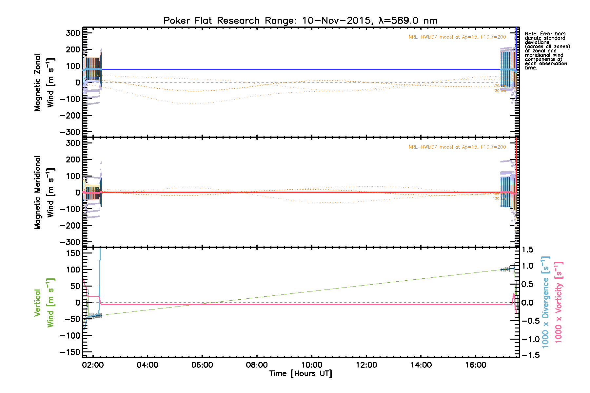Click the 14:00 time tick label
590x393 pixels.
pos(421,365)
